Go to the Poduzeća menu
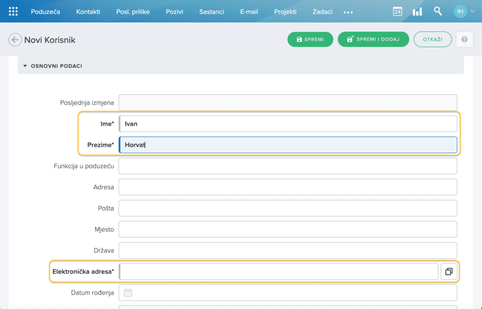The image size is (482, 309). click(46, 12)
